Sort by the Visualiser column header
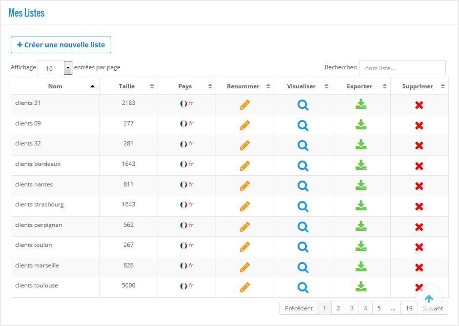459x326 pixels. [x=303, y=86]
